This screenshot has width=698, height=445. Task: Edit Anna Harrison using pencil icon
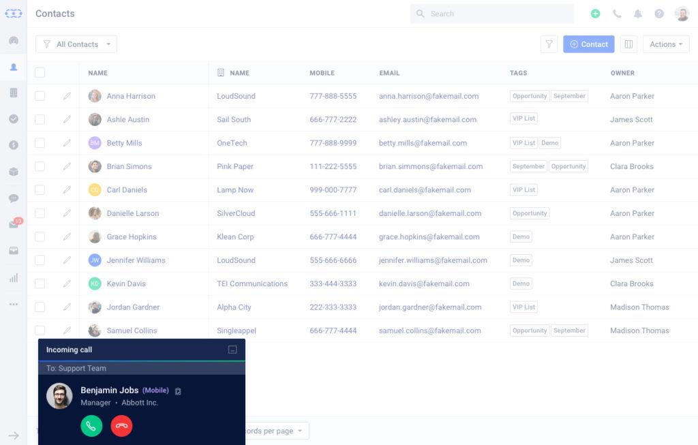[x=67, y=96]
